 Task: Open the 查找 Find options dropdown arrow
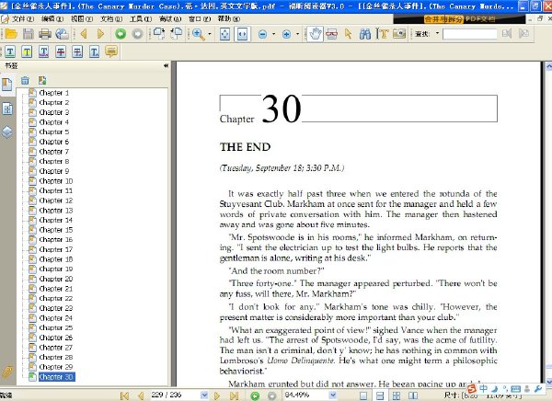pos(437,33)
